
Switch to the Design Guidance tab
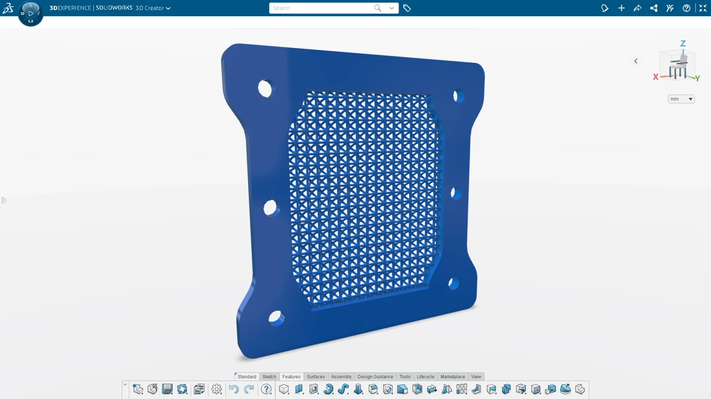click(375, 377)
